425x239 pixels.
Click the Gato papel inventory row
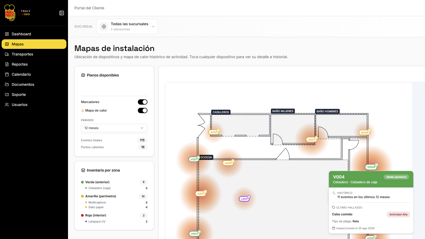pyautogui.click(x=116, y=207)
